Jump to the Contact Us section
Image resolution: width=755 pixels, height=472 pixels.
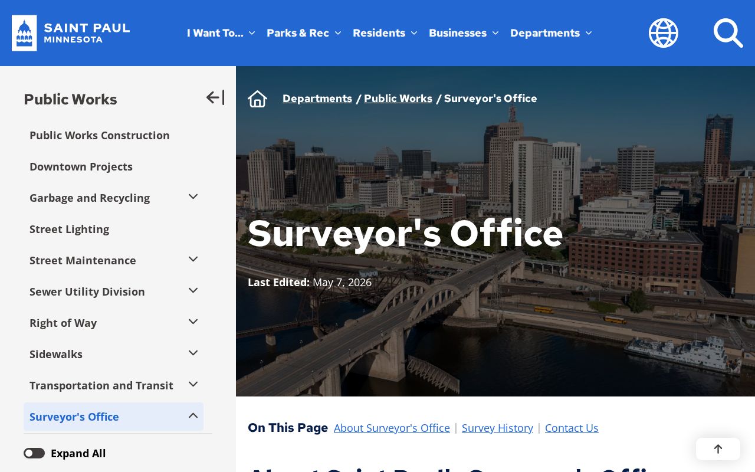(x=572, y=428)
